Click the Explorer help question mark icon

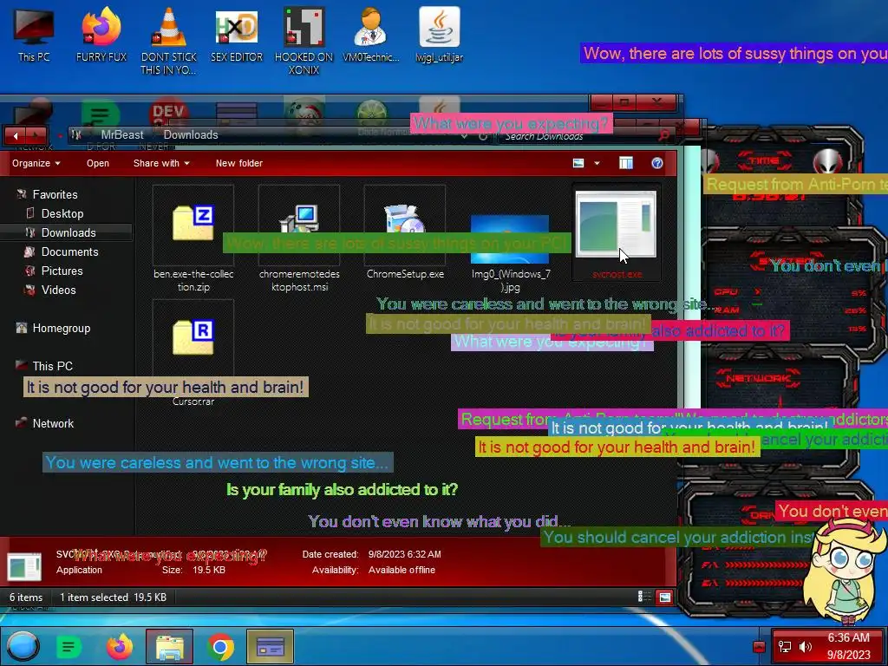click(657, 163)
